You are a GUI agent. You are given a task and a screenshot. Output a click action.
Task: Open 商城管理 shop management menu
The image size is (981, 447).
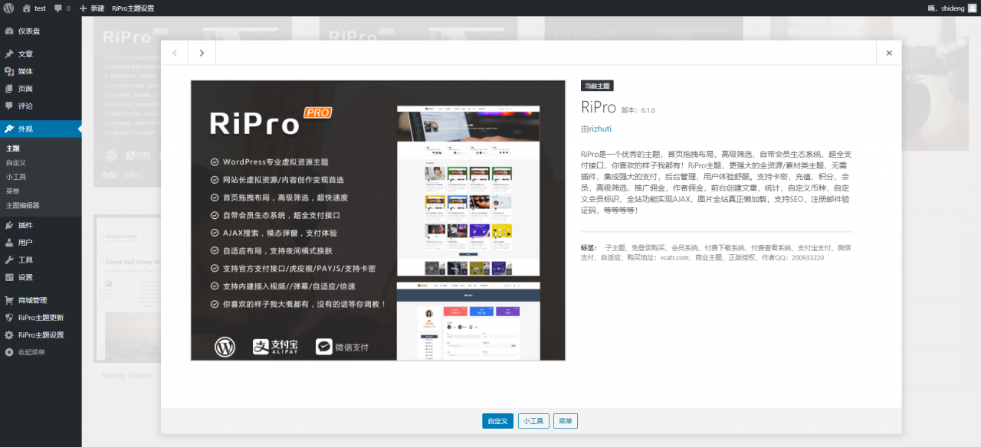[x=41, y=300]
